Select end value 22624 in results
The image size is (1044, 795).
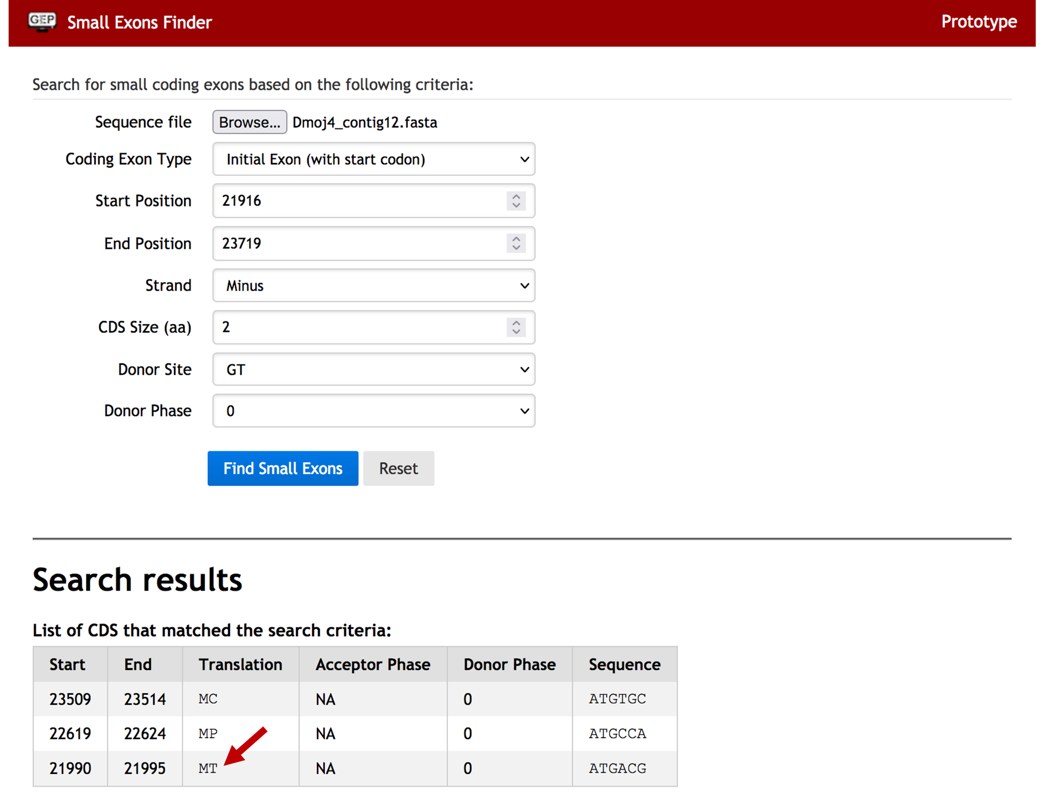point(145,734)
